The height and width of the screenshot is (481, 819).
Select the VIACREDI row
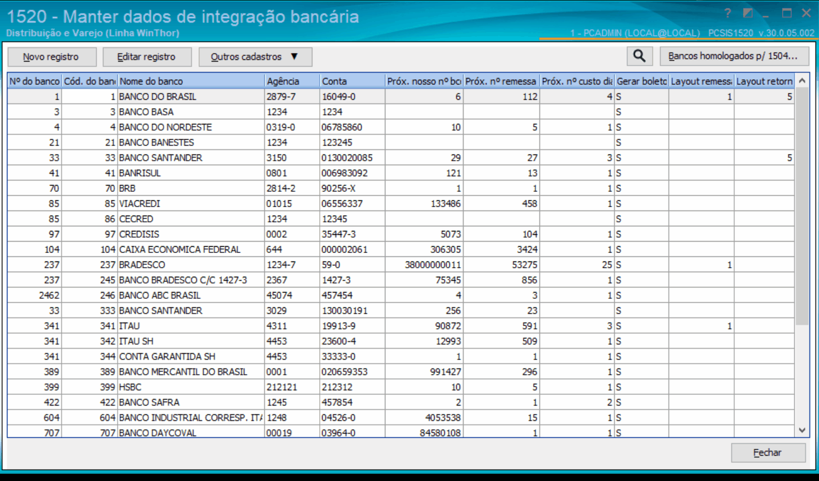click(x=401, y=203)
